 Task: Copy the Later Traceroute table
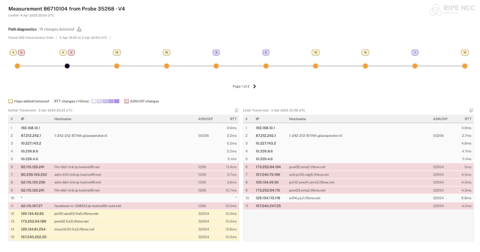click(471, 110)
